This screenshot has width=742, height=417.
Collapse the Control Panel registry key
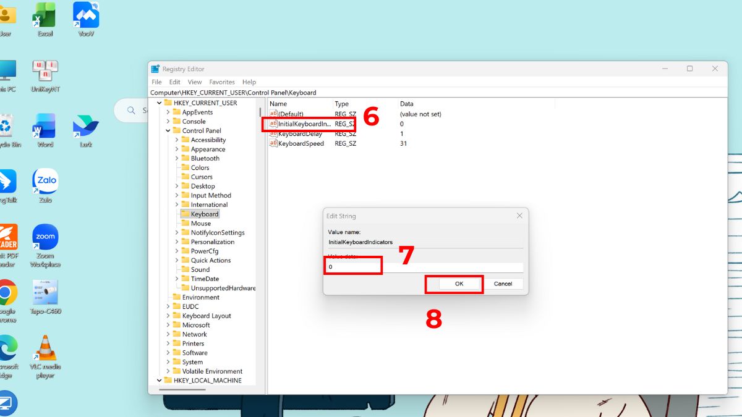(x=168, y=131)
